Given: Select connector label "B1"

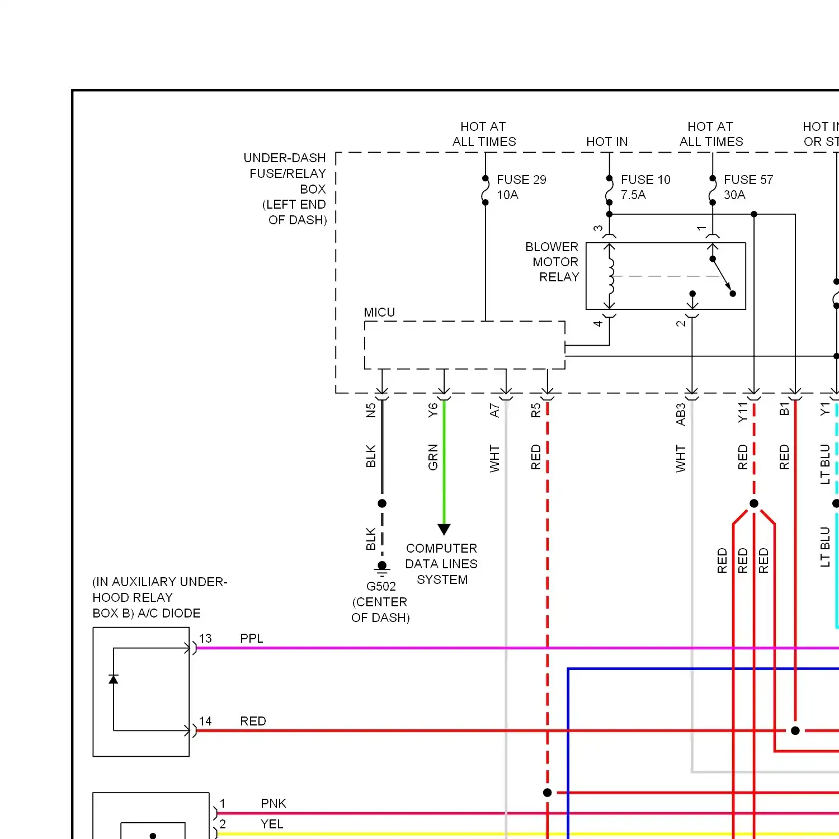Looking at the screenshot, I should click(784, 409).
